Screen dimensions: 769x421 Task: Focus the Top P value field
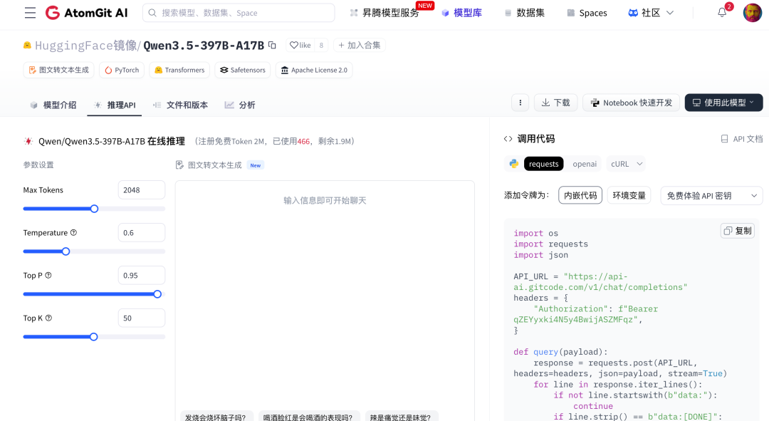coord(141,275)
